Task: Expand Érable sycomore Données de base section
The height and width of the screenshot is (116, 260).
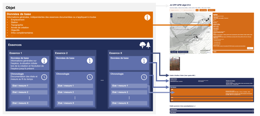Action: click(x=252, y=110)
